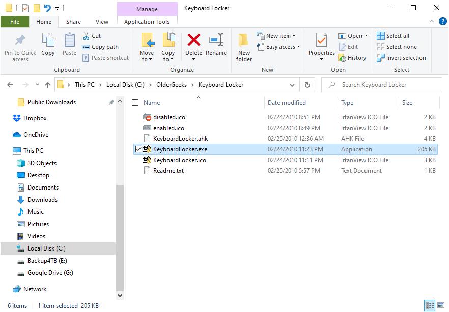
Task: Open the Copy to dropdown
Action: (x=168, y=56)
